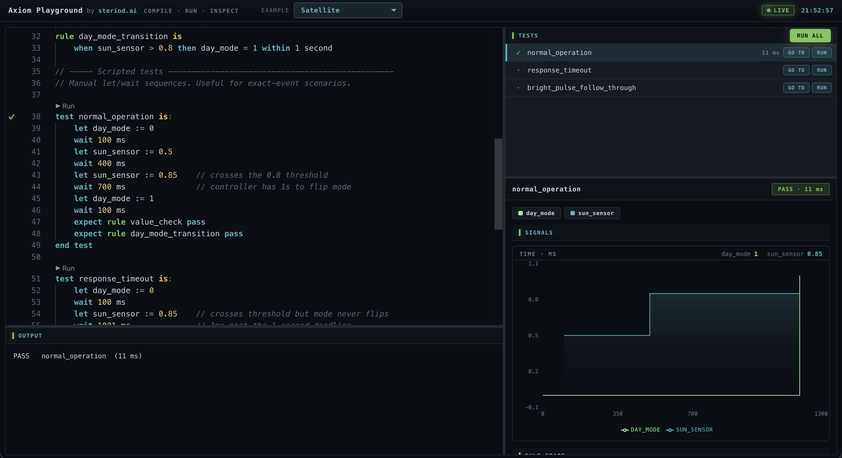Go to normal_operation test source

(x=796, y=53)
